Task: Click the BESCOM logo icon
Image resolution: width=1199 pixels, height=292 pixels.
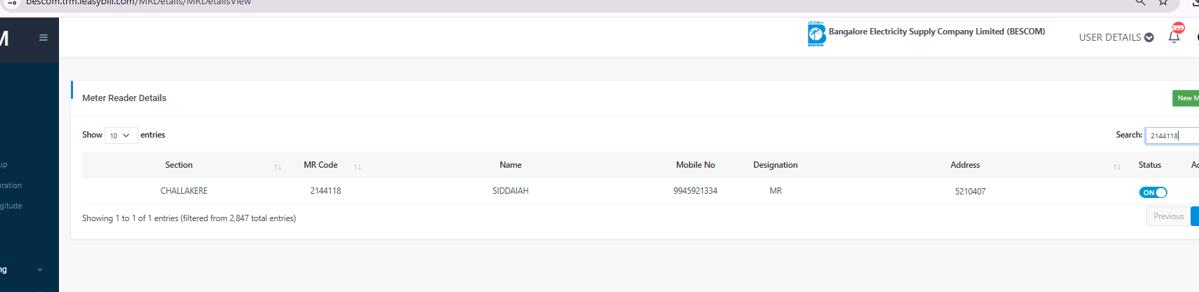Action: click(x=816, y=34)
